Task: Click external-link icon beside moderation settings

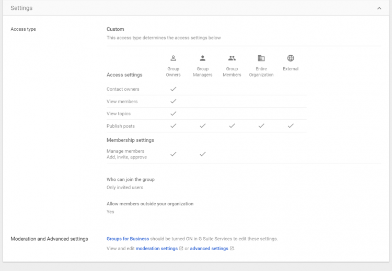Action: 181,249
